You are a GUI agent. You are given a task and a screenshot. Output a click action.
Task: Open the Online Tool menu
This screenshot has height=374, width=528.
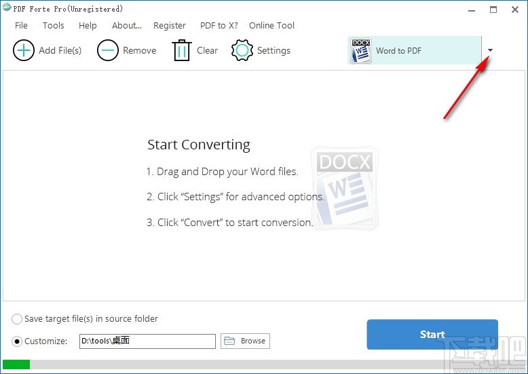(271, 25)
